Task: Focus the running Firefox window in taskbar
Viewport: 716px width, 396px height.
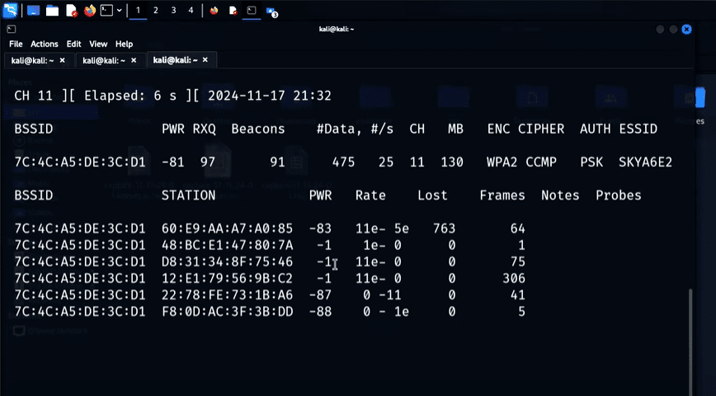Action: pyautogui.click(x=214, y=11)
